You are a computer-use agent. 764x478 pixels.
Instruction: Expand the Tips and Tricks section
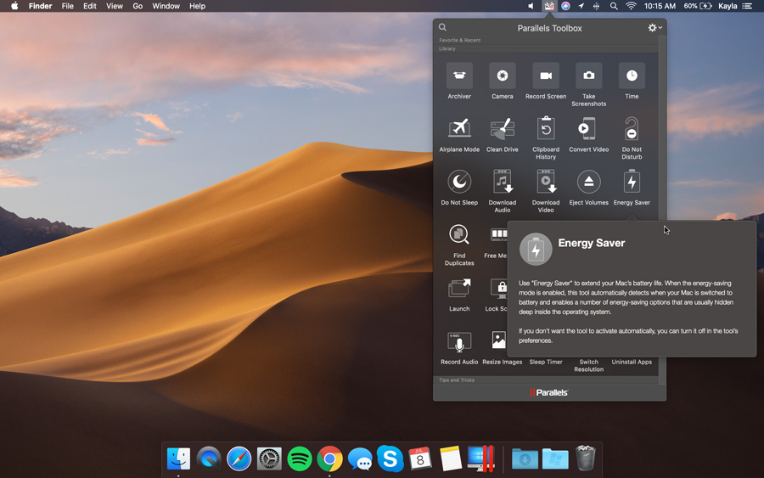click(458, 380)
